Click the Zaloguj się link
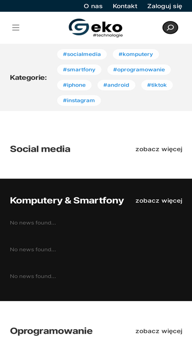The height and width of the screenshot is (342, 192). tap(164, 6)
